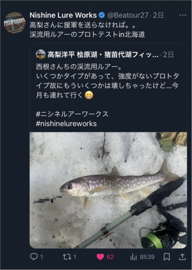Open view analytics bar chart icon
This screenshot has height=270, width=192.
(133, 257)
